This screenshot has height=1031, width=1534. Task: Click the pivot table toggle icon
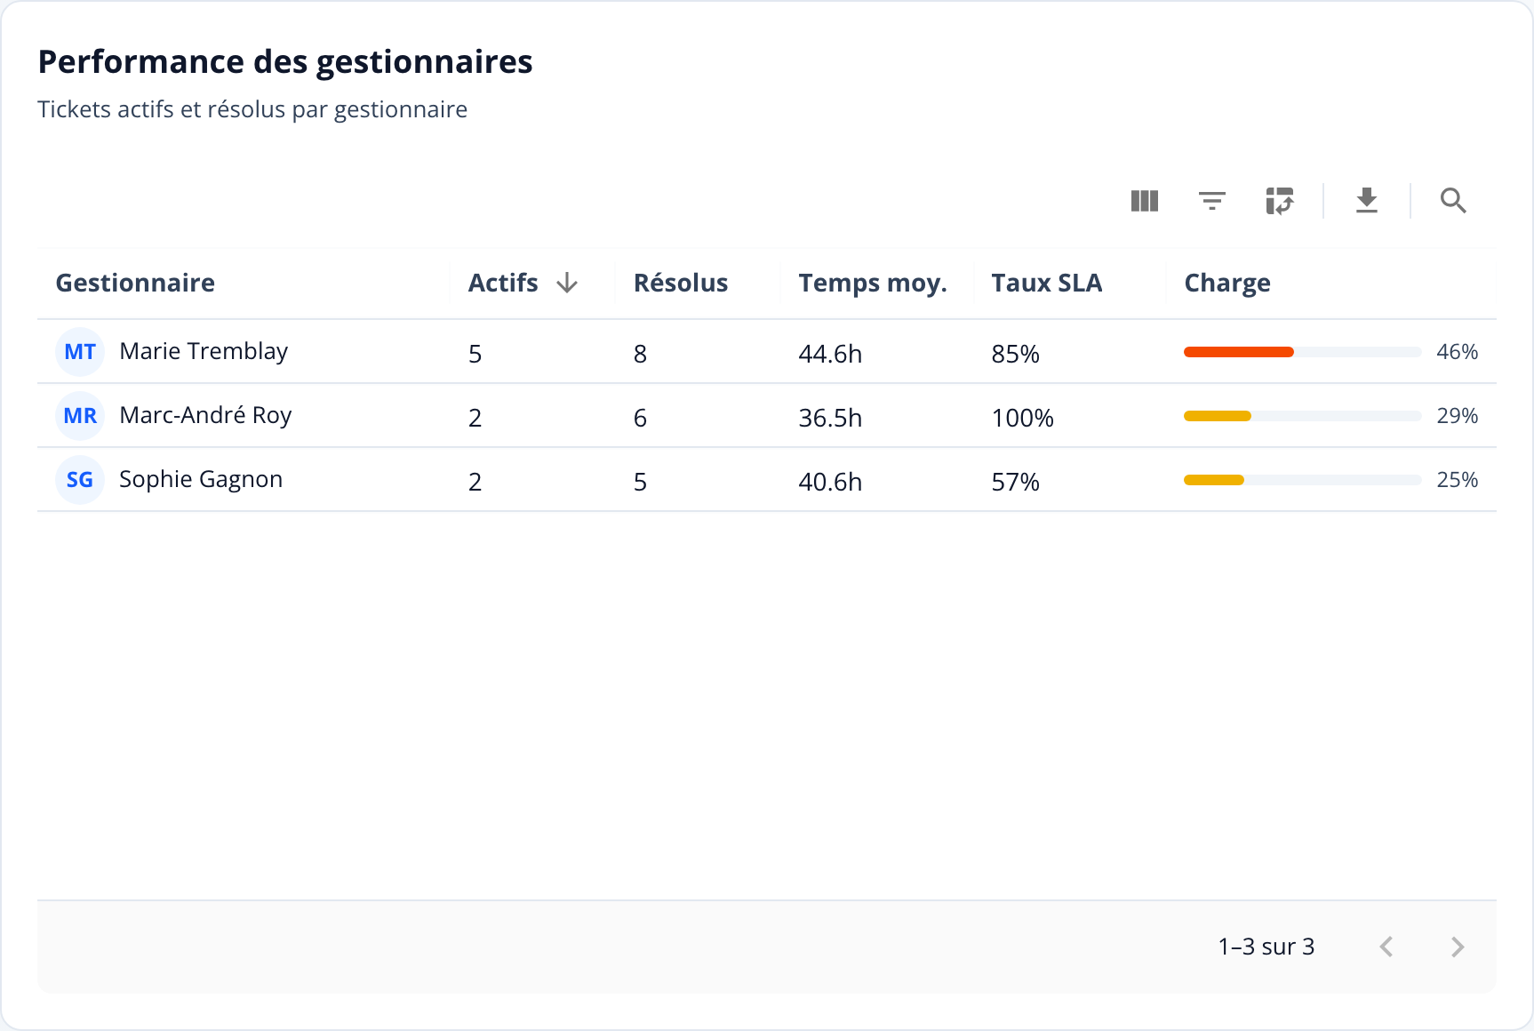(1279, 201)
